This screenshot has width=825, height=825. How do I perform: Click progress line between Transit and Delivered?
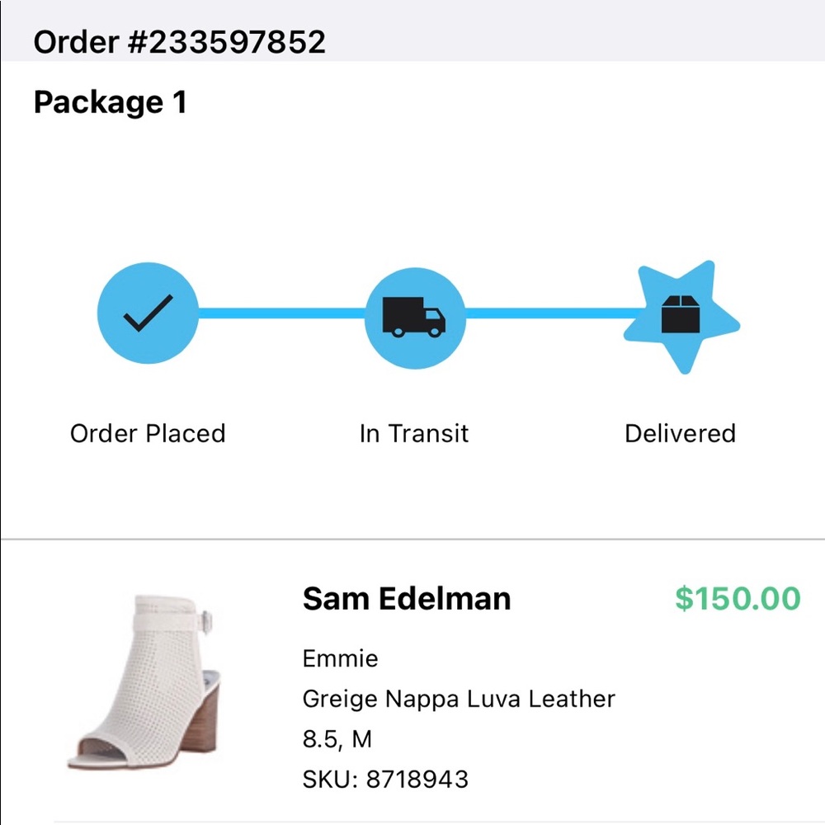point(554,313)
